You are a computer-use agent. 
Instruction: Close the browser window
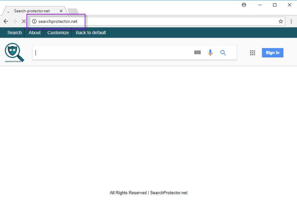(290, 5)
